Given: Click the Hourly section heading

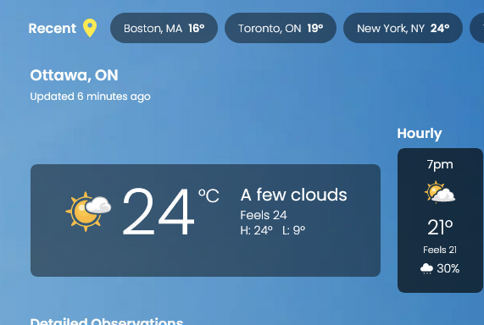Looking at the screenshot, I should [420, 134].
